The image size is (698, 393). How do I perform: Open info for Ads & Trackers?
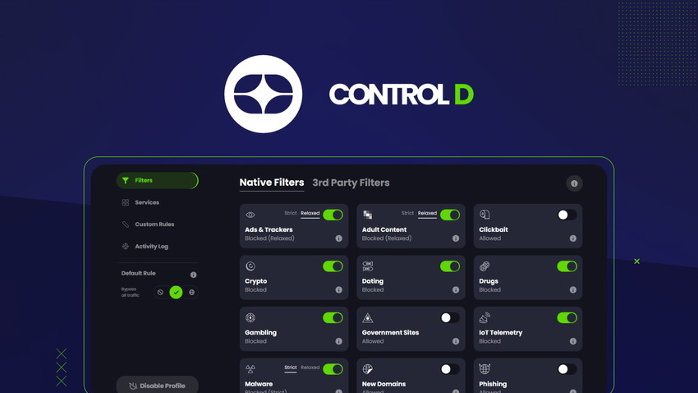pos(339,238)
